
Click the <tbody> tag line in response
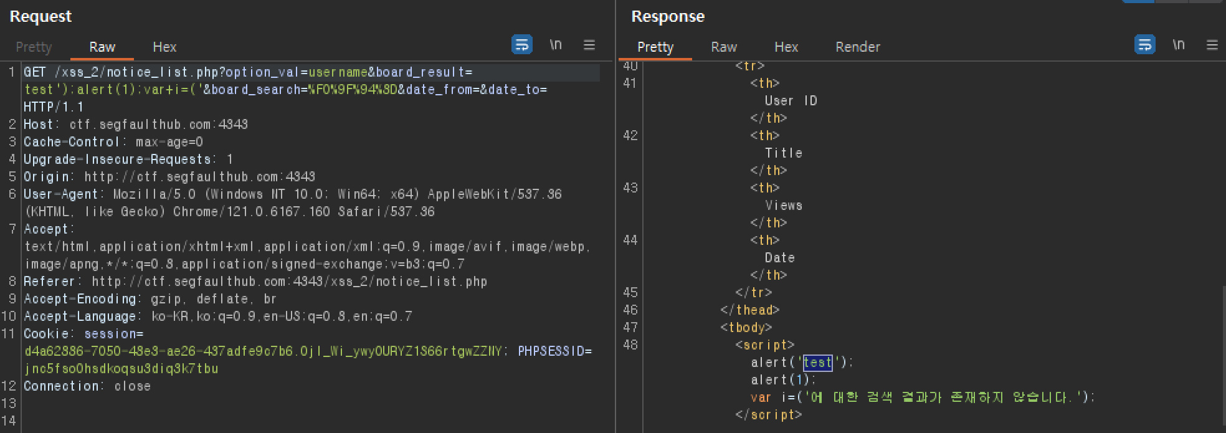[x=746, y=328]
